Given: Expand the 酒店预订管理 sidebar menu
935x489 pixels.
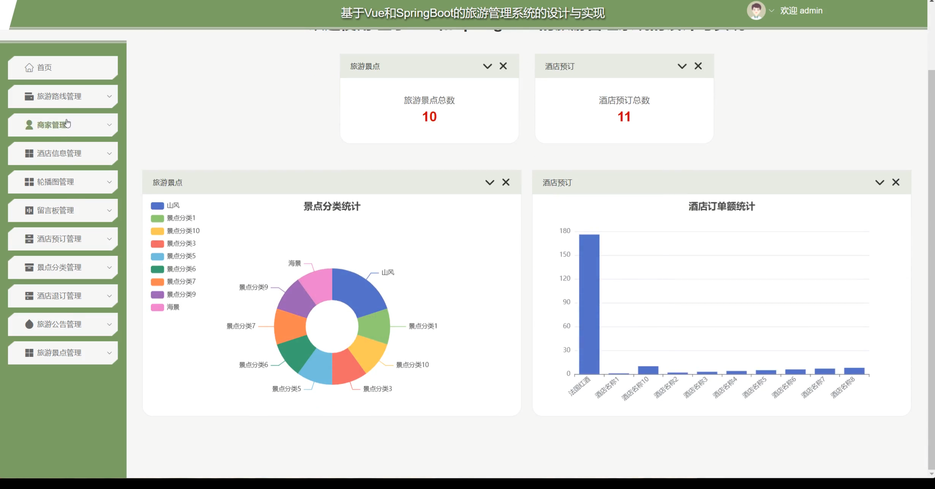Looking at the screenshot, I should click(58, 239).
